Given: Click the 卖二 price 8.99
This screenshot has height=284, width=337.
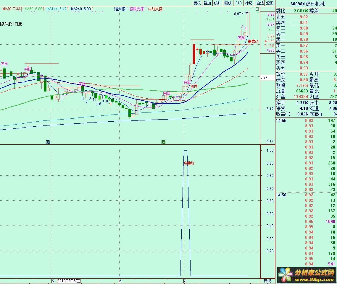Looking at the screenshot, I should pyautogui.click(x=304, y=34).
